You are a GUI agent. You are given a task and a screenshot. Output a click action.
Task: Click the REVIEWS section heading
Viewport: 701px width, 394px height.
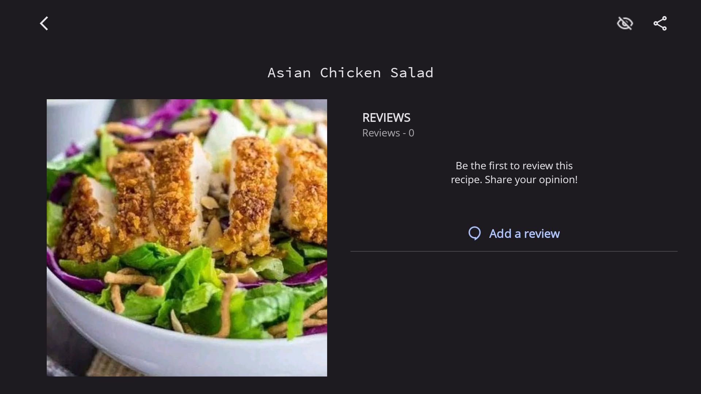click(x=386, y=117)
